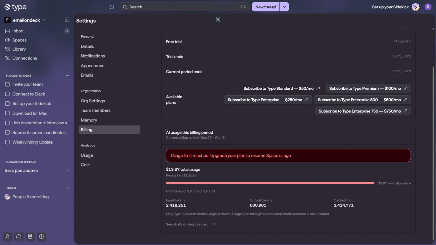Image resolution: width=436 pixels, height=245 pixels.
Task: Click the $13.87 total usage text
Action: click(183, 170)
